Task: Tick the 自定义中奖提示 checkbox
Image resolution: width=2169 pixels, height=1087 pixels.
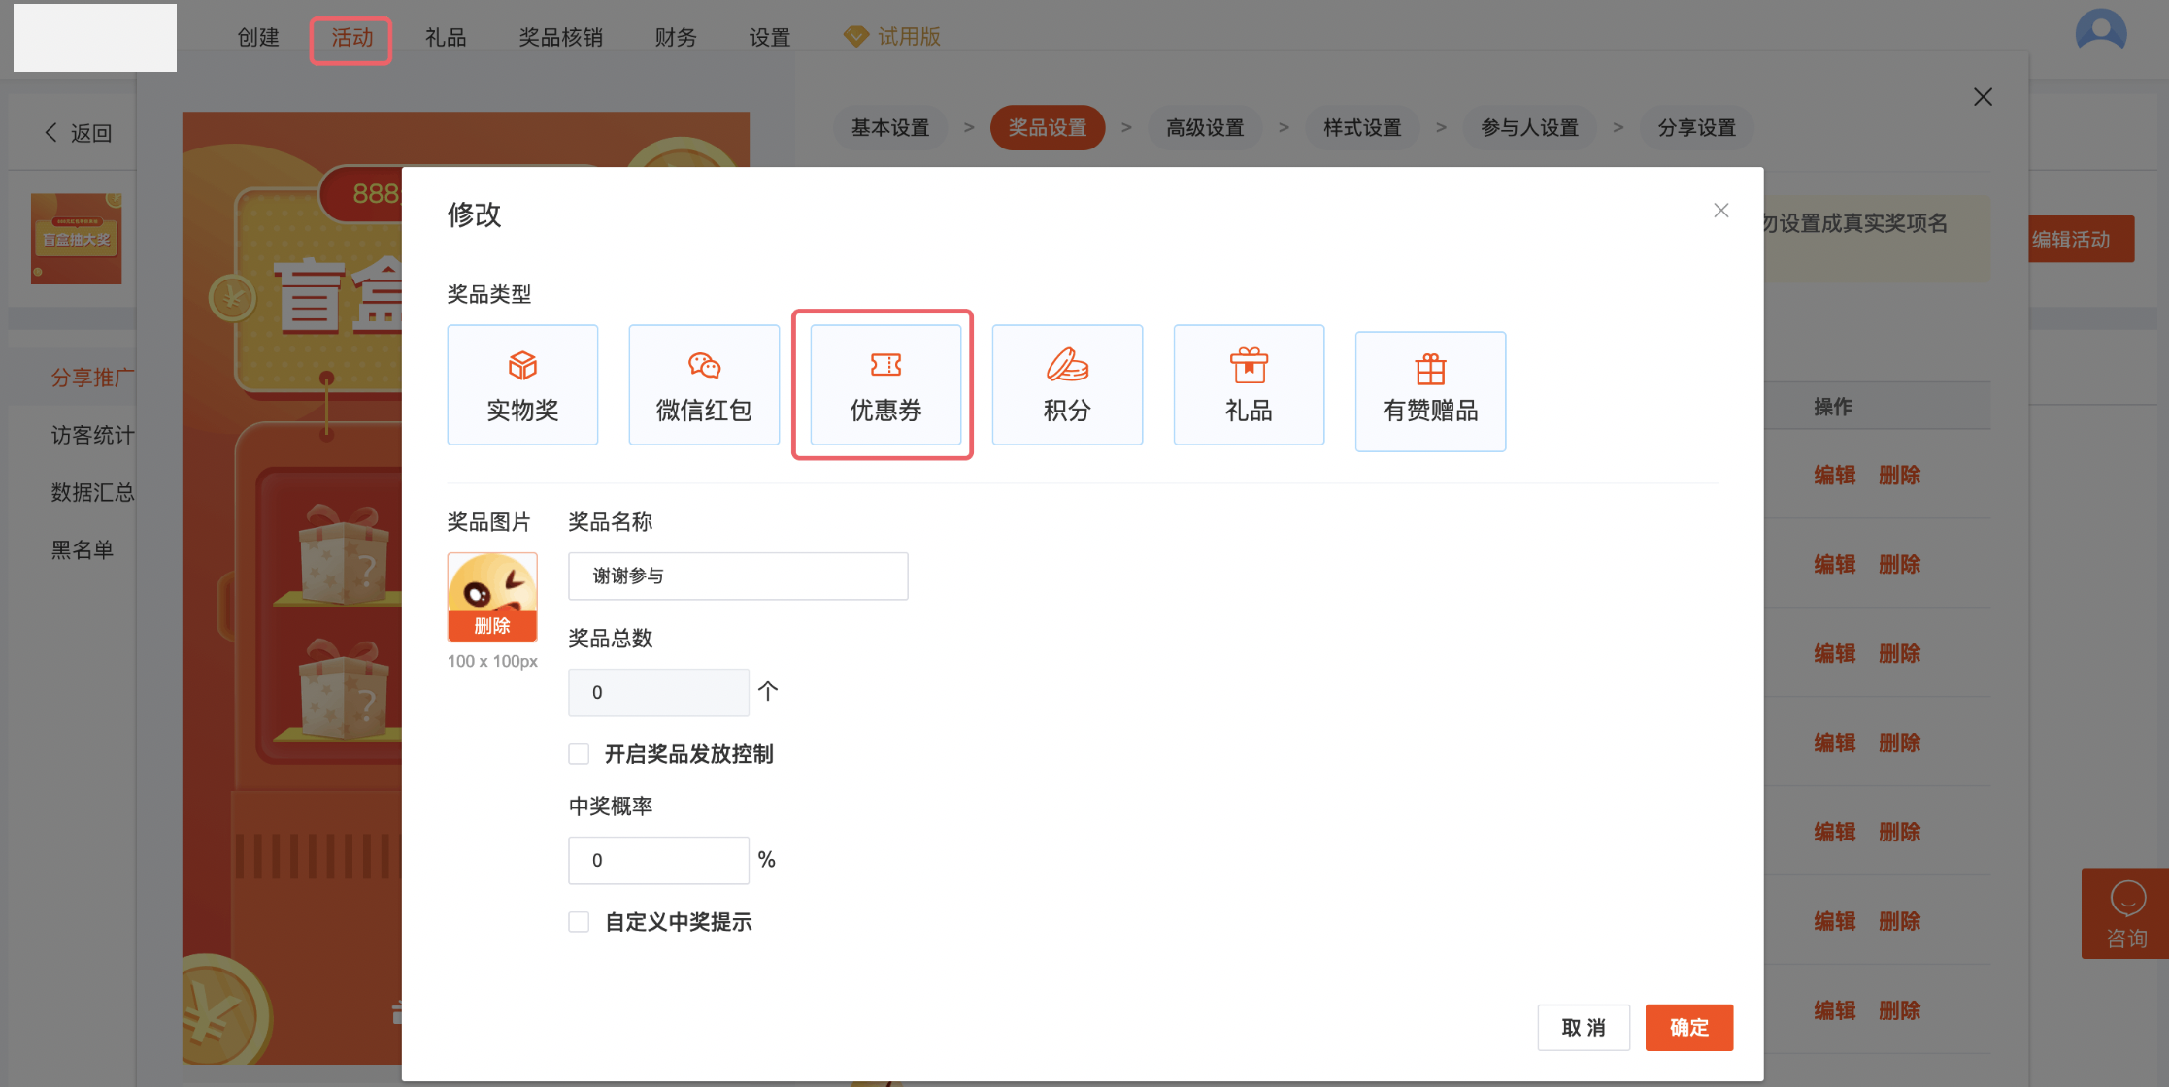Action: [579, 922]
